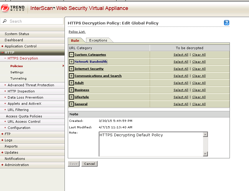Click Clear All for Network Bandwidth
Screen dimensions: 249x191
[x=199, y=62]
